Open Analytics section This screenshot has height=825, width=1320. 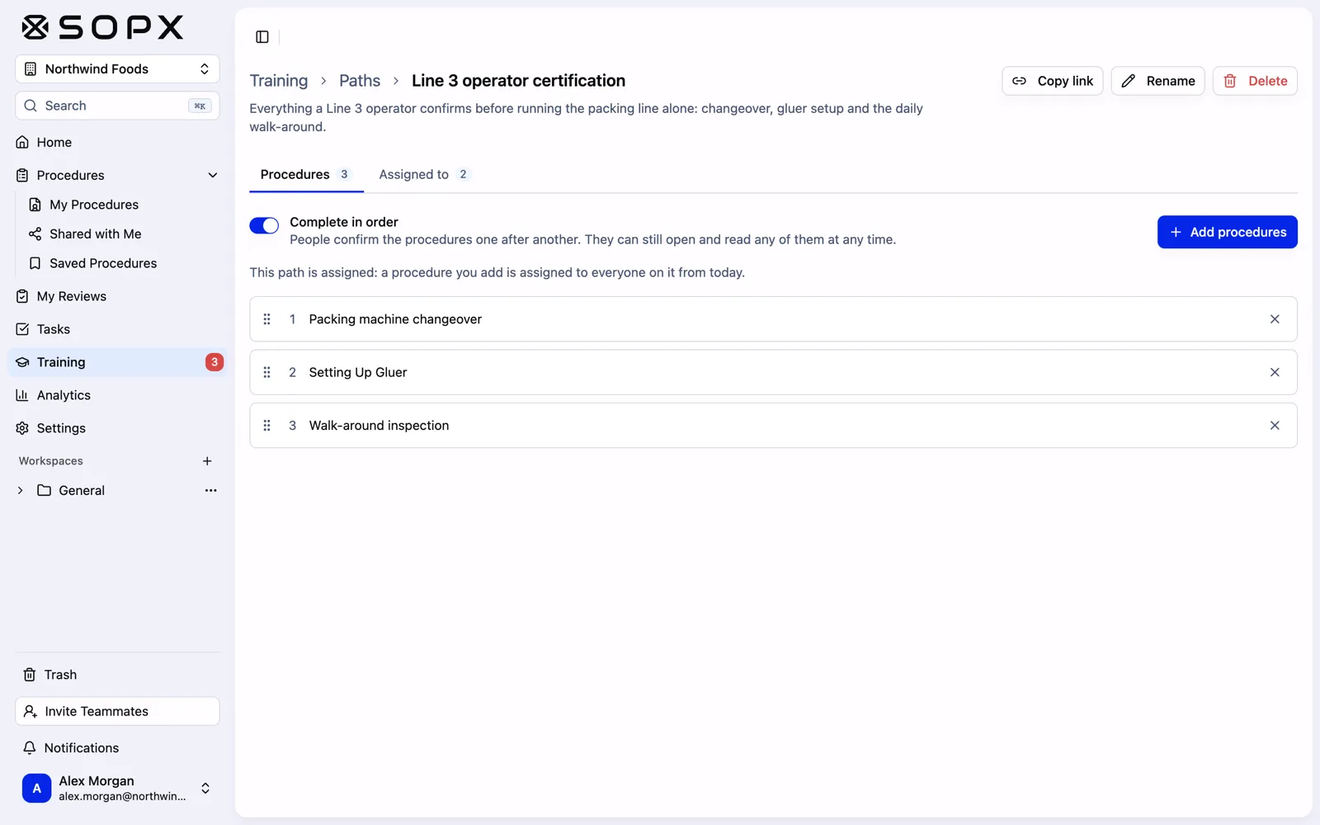[x=117, y=395]
